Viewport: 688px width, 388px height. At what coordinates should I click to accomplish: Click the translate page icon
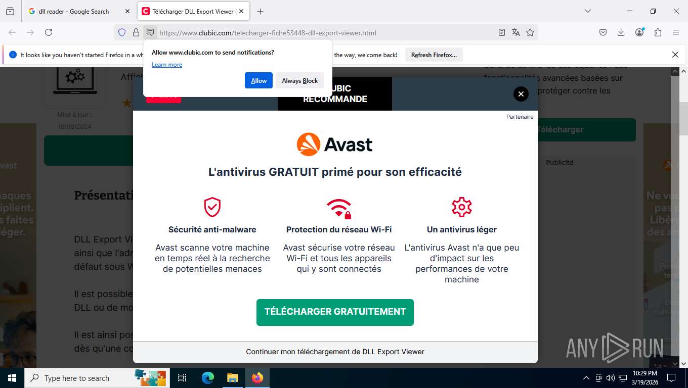[515, 32]
